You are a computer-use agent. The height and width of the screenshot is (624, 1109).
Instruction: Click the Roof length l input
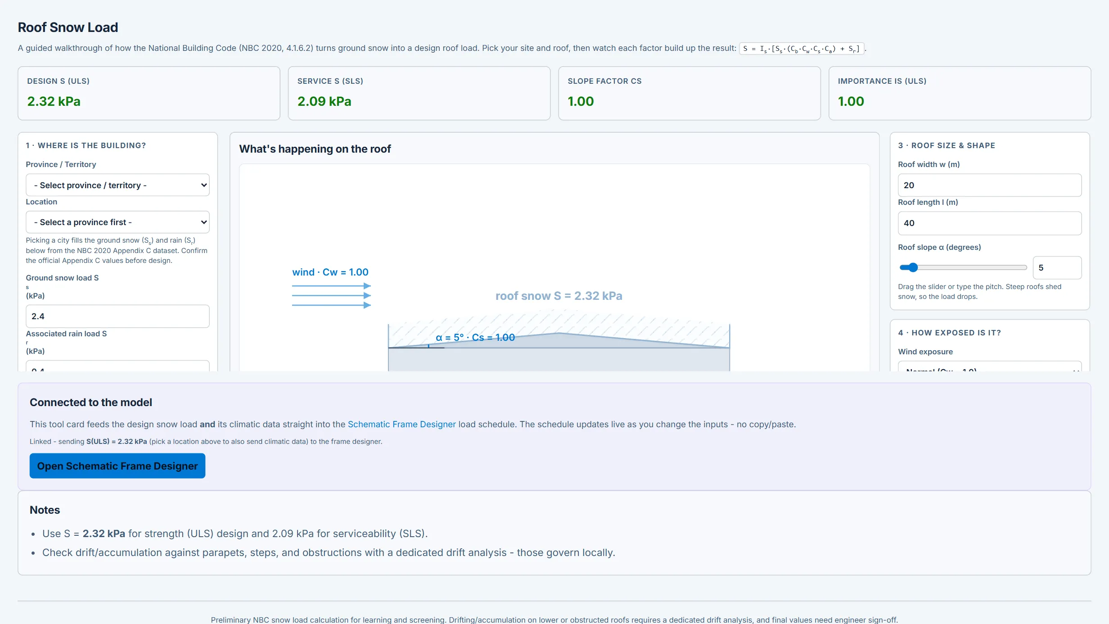[x=990, y=223]
